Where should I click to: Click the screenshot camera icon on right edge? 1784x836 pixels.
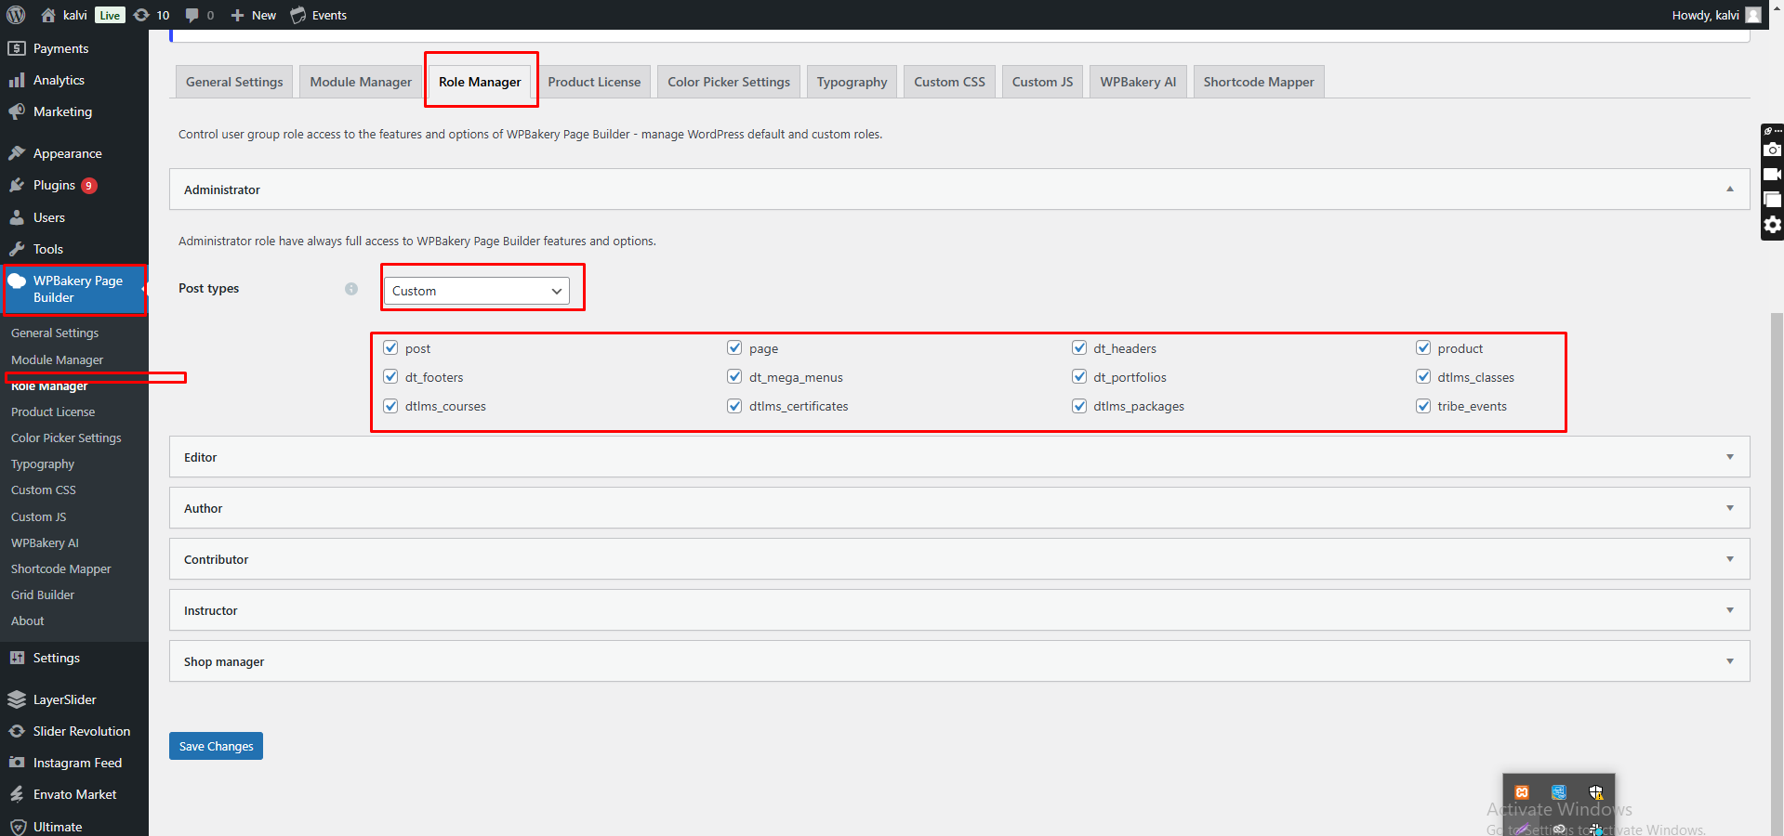point(1773,150)
